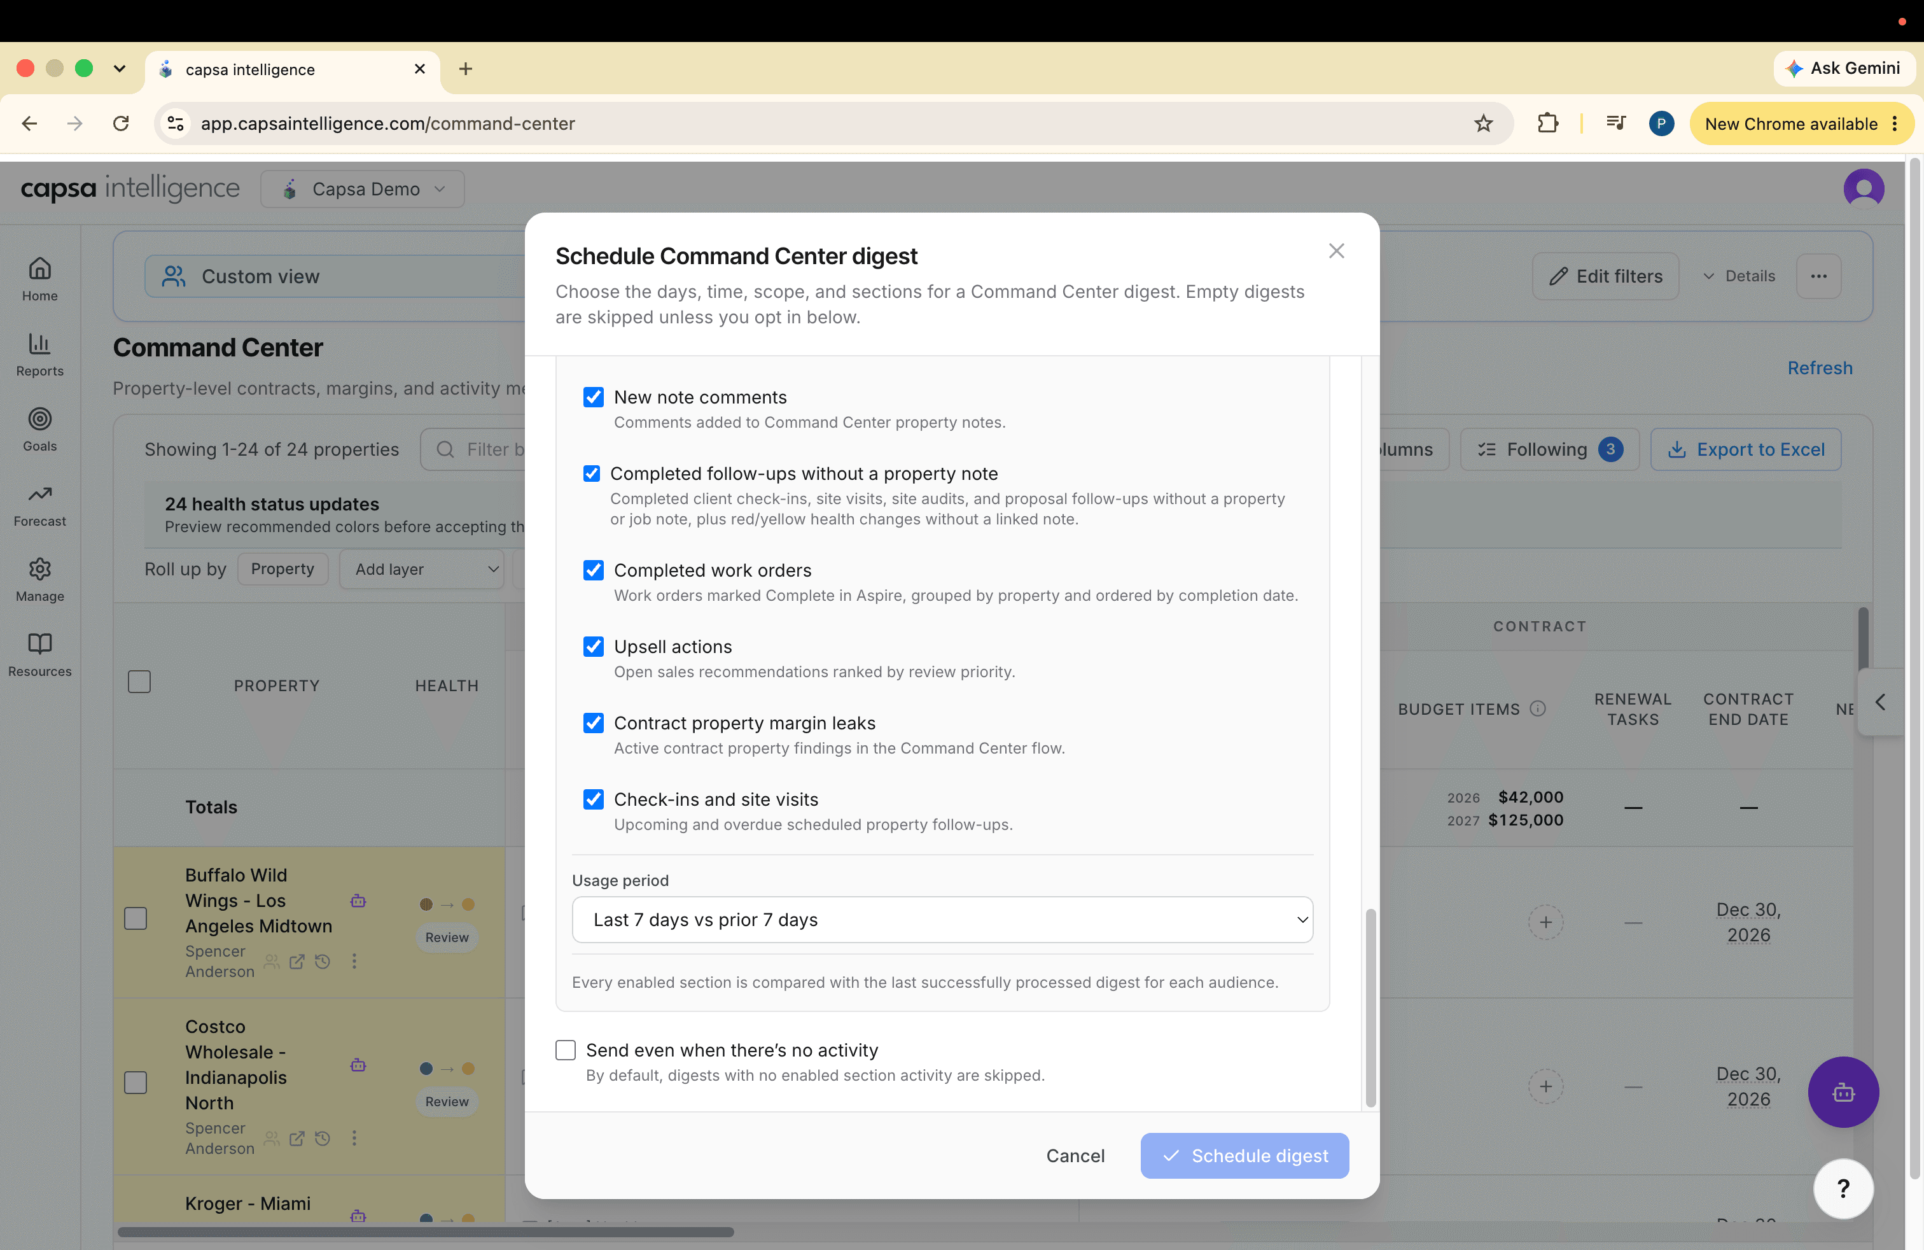The height and width of the screenshot is (1250, 1924).
Task: Expand the Details section
Action: (x=1738, y=276)
